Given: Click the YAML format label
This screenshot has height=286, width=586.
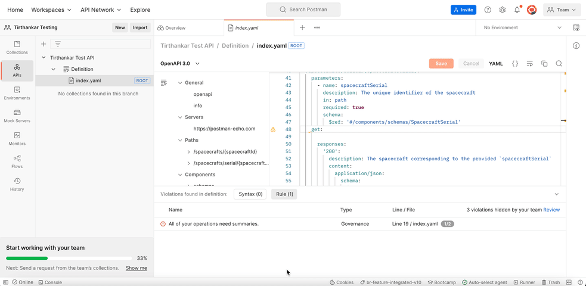Looking at the screenshot, I should coord(496,64).
